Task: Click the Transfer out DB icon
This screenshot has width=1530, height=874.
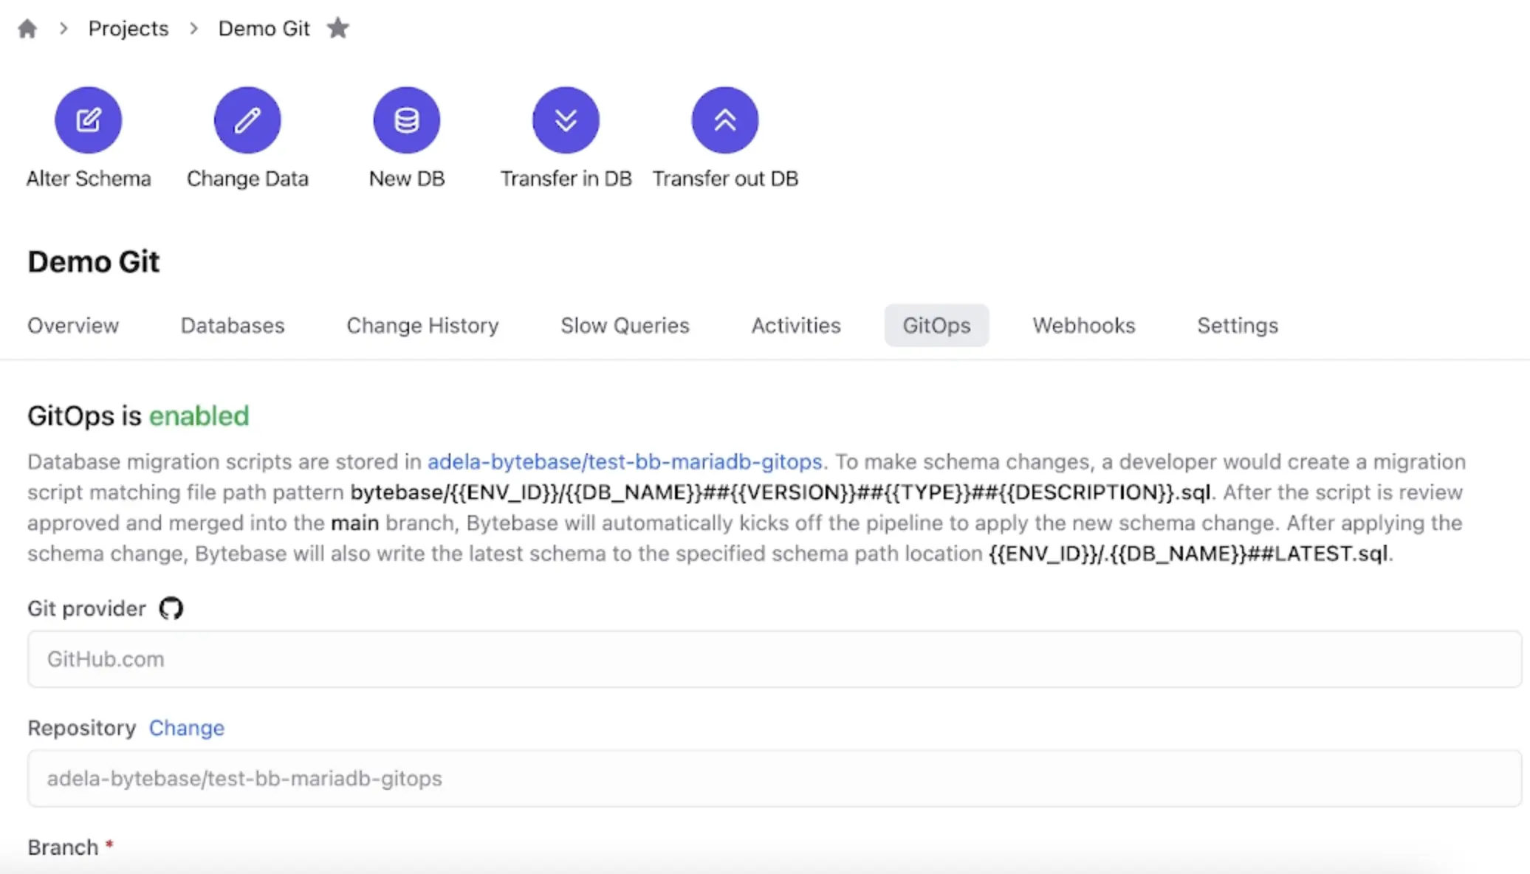Action: tap(724, 120)
